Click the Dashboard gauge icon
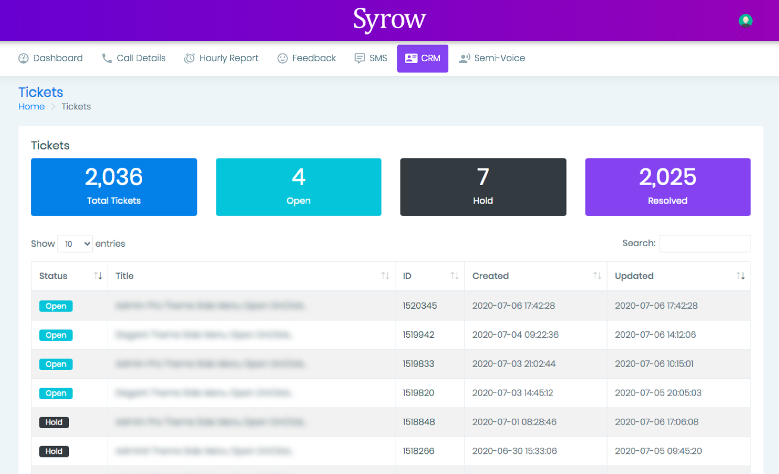The height and width of the screenshot is (474, 779). pos(24,58)
